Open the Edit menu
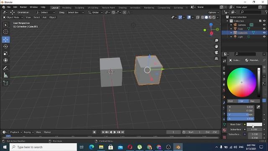The image size is (268, 151). tap(15, 7)
